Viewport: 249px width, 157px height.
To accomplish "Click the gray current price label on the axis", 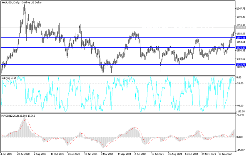I will tap(241, 27).
